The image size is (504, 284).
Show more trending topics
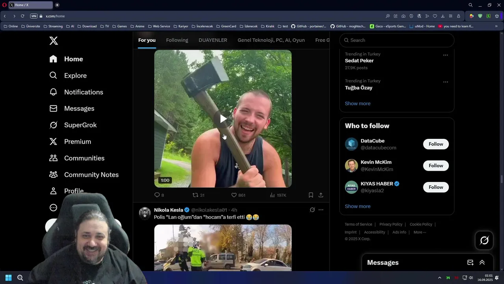coord(358,103)
